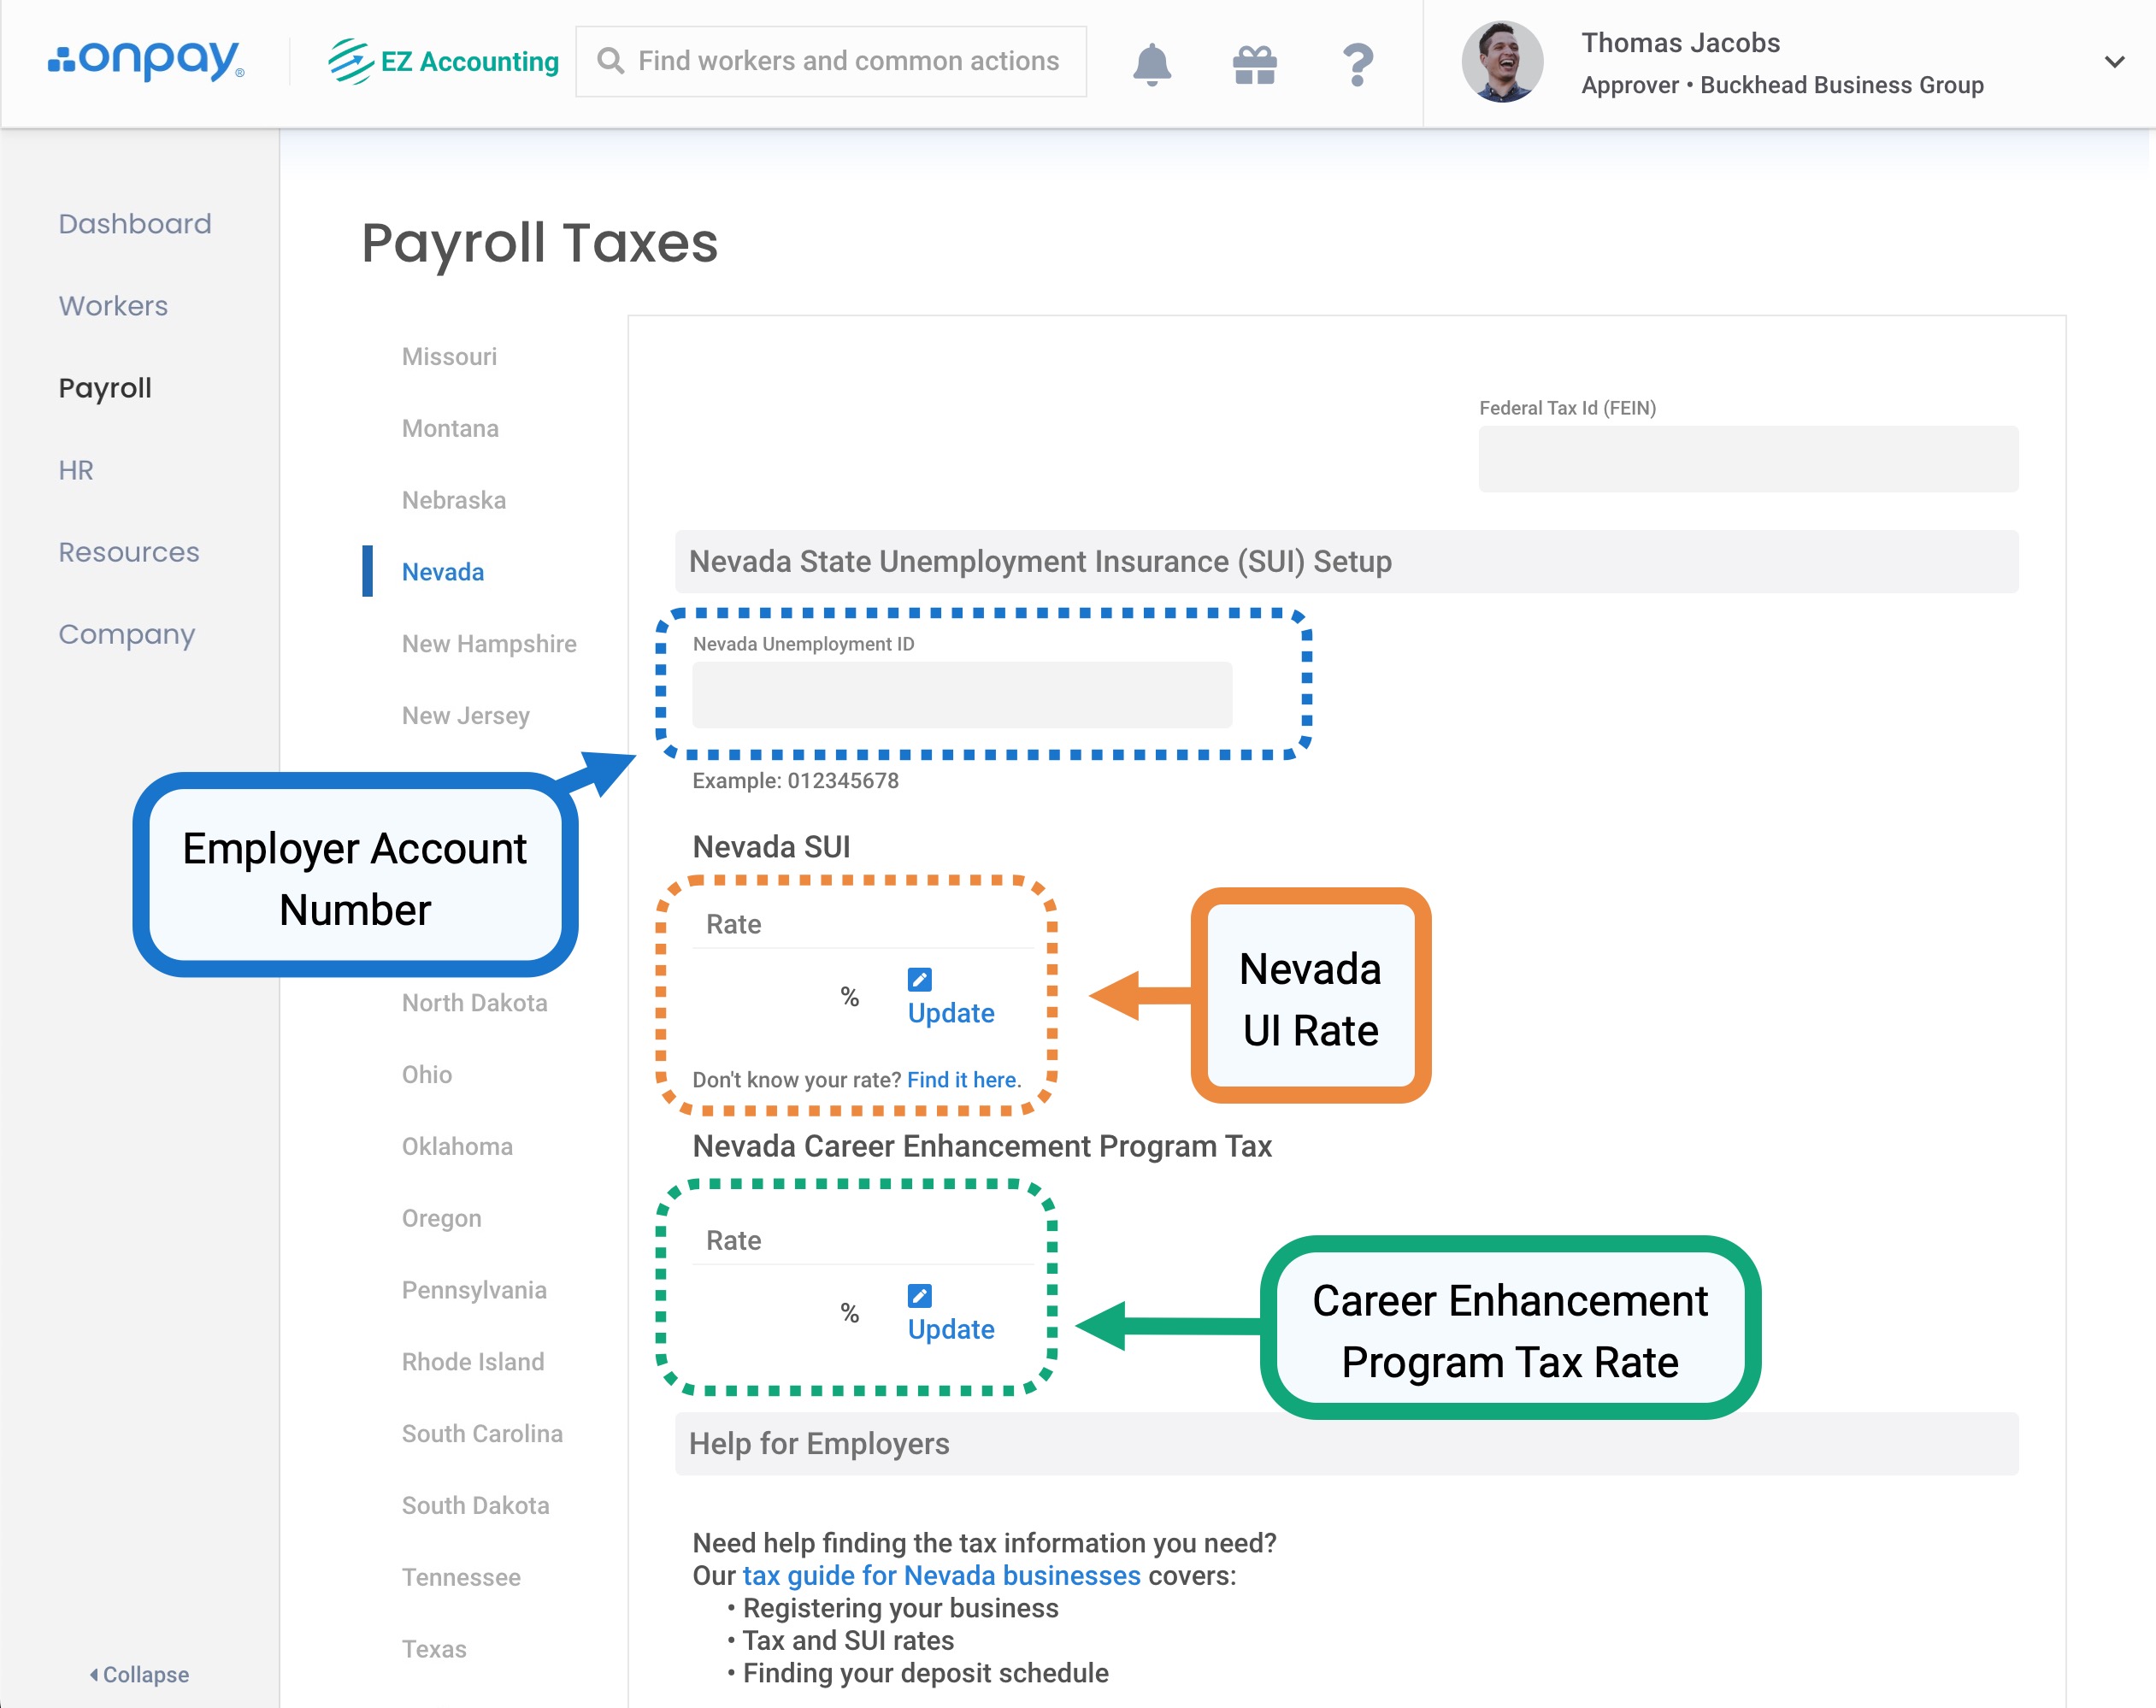This screenshot has width=2156, height=1708.
Task: Select Texas in the state list
Action: point(434,1648)
